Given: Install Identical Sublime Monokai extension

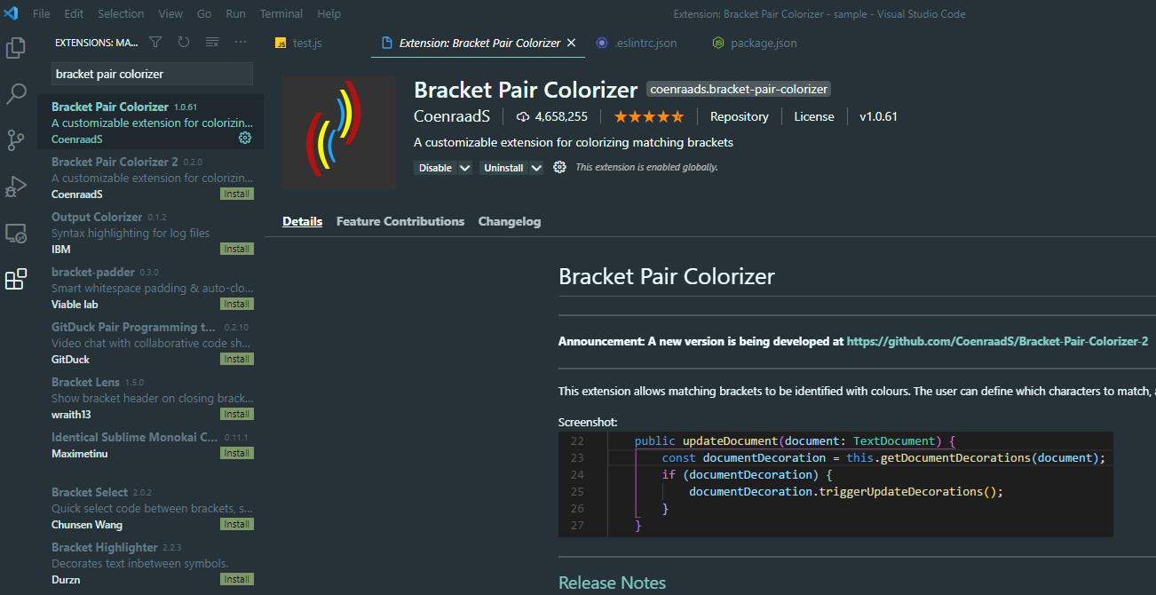Looking at the screenshot, I should coord(237,453).
